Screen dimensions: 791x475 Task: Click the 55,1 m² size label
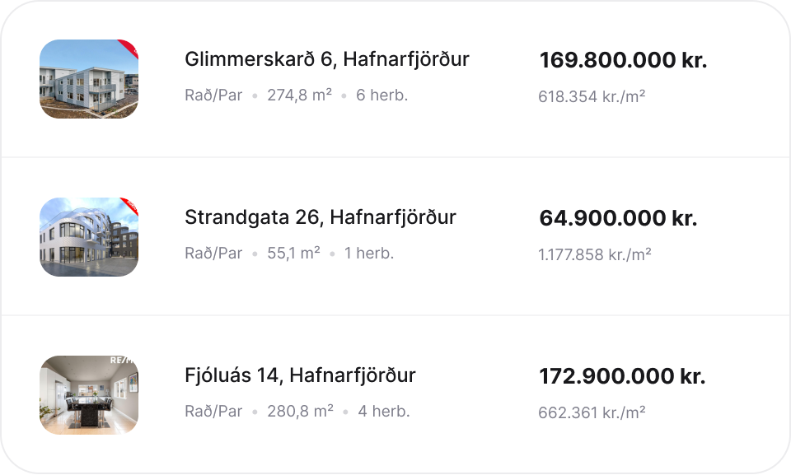[x=293, y=254]
